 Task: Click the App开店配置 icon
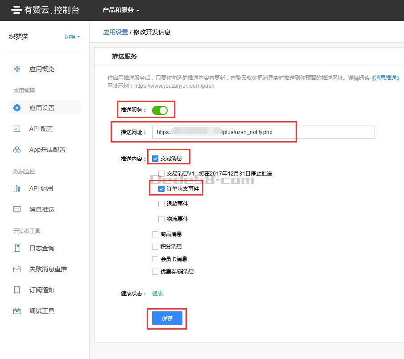[17, 150]
